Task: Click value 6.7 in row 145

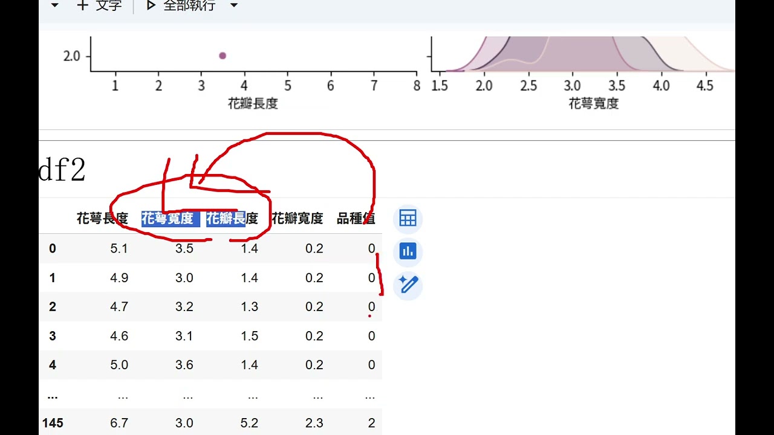Action: pos(119,423)
